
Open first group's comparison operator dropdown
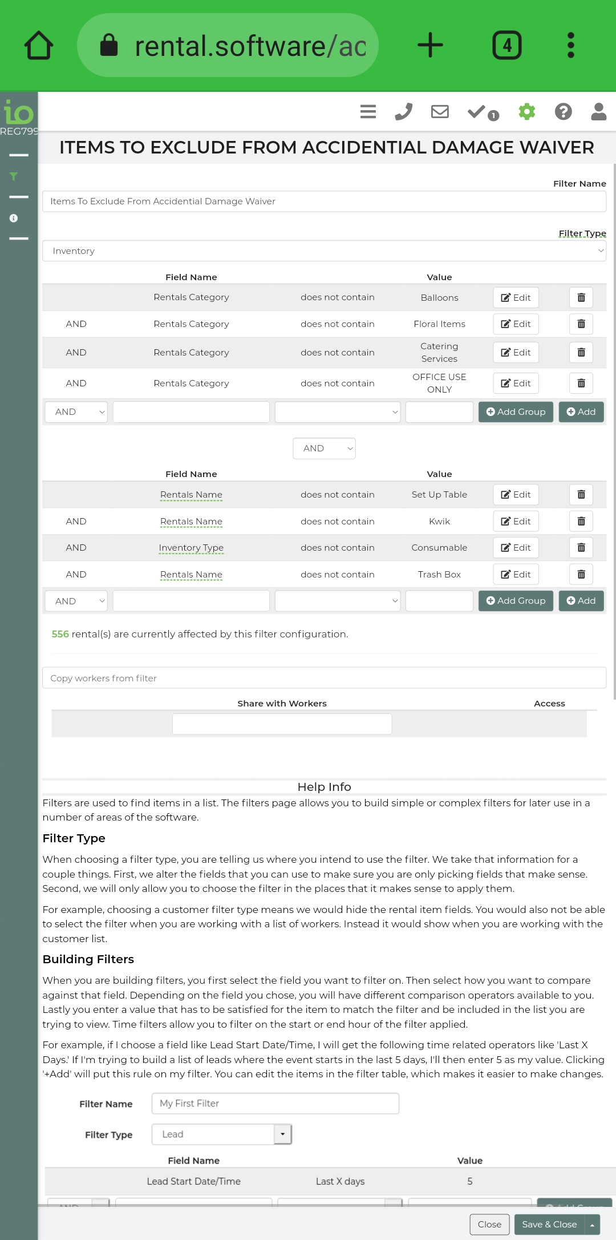tap(337, 412)
